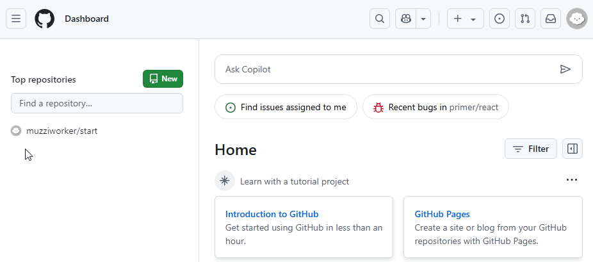The height and width of the screenshot is (262, 593).
Task: Expand the Create new plus dropdown
Action: [465, 19]
